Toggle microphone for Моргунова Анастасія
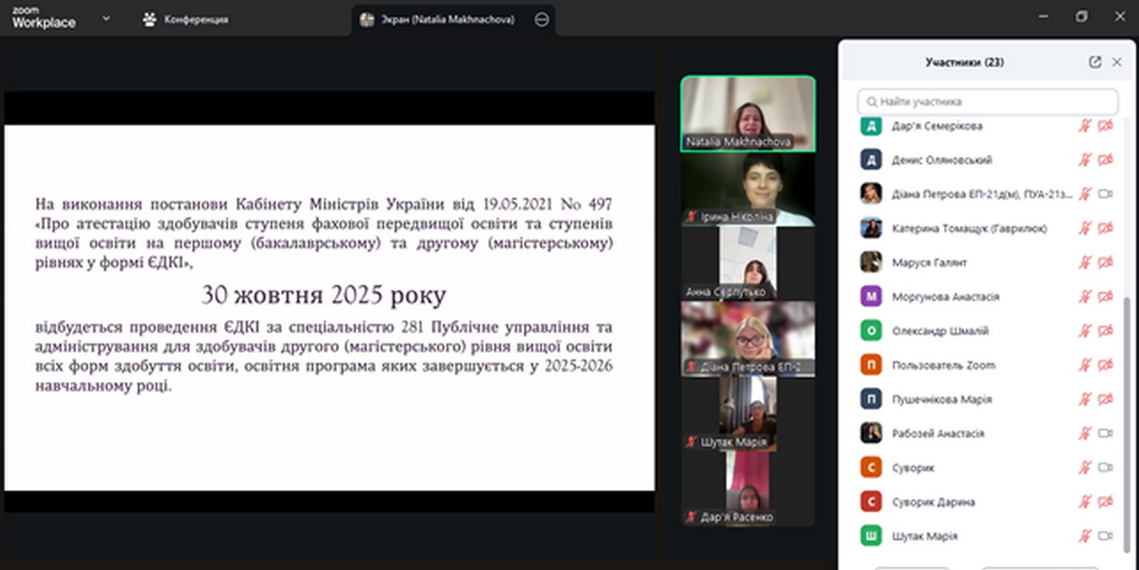Image resolution: width=1139 pixels, height=570 pixels. coord(1085,296)
